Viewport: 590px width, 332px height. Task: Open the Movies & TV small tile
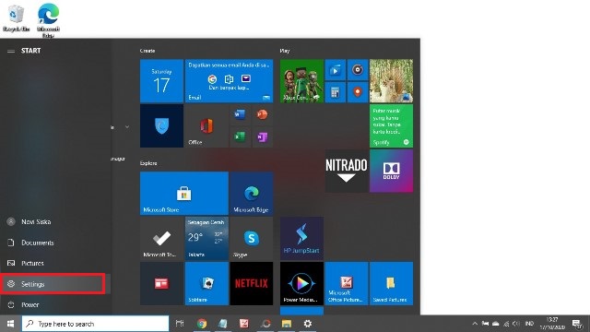tap(336, 70)
